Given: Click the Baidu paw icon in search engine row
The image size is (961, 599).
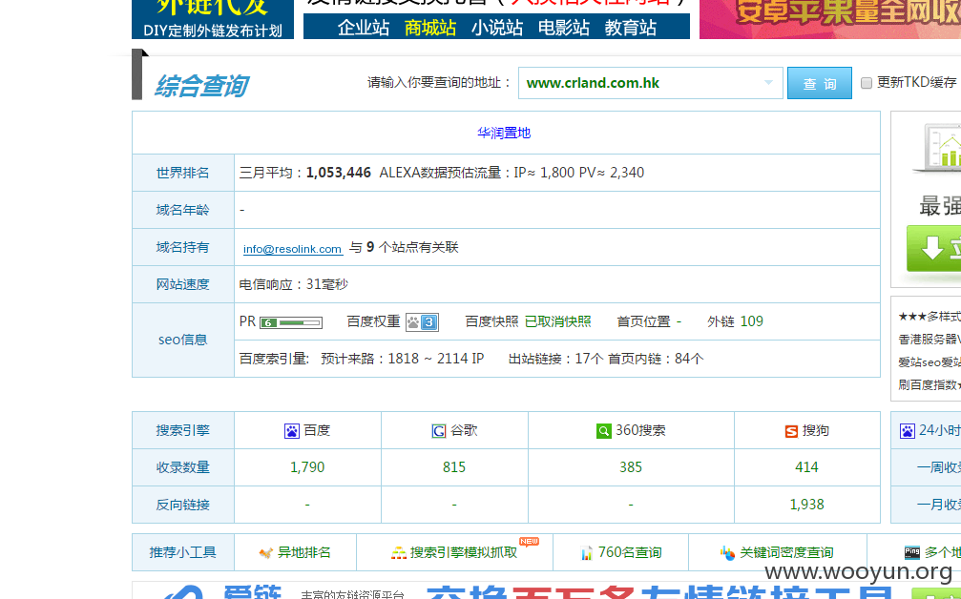Looking at the screenshot, I should (292, 431).
